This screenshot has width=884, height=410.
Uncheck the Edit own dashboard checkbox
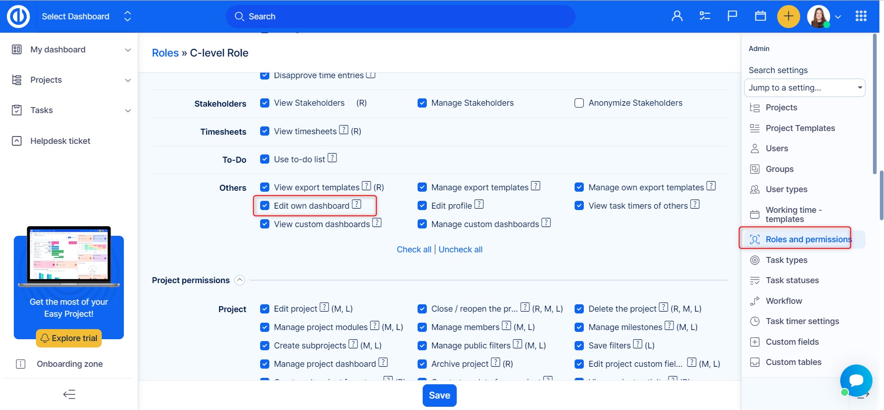coord(265,206)
